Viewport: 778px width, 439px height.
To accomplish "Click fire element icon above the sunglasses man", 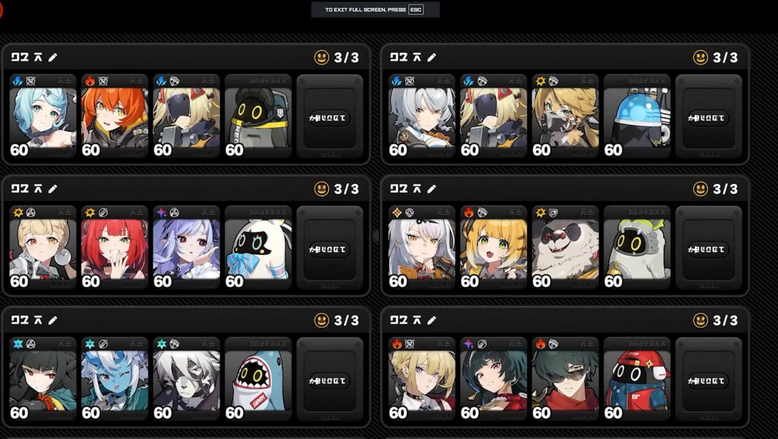I will tap(540, 344).
